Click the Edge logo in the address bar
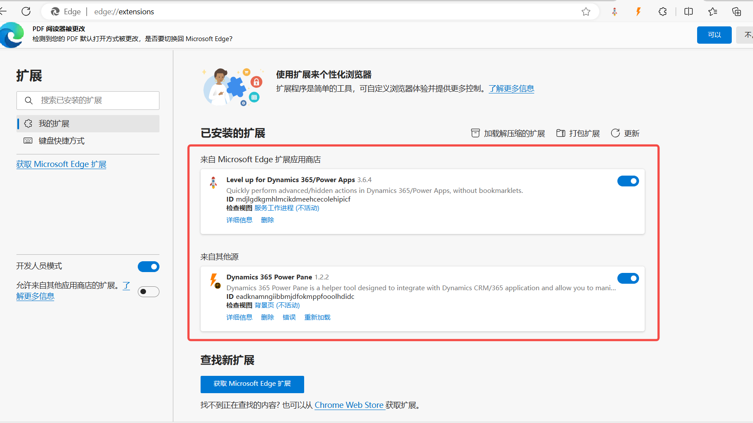Screen dimensions: 753x423 click(55, 12)
